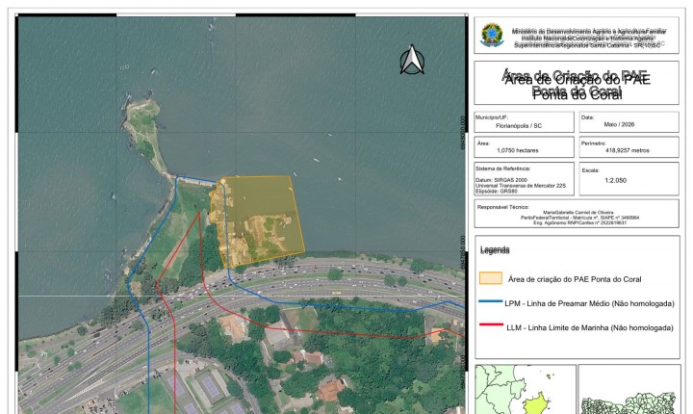Click the perimeter value '418,9257 metros'

(x=628, y=150)
